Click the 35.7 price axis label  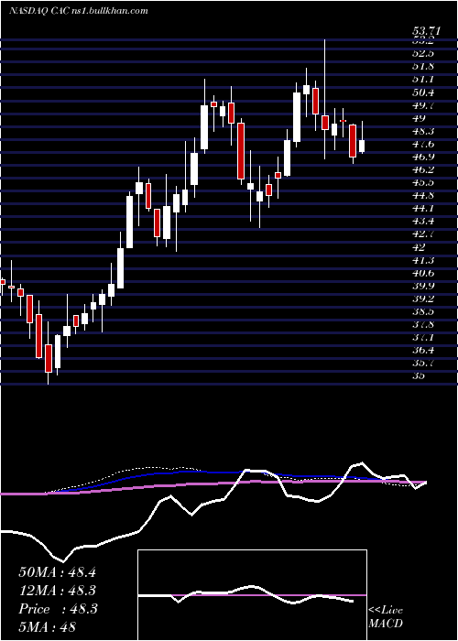click(x=425, y=364)
